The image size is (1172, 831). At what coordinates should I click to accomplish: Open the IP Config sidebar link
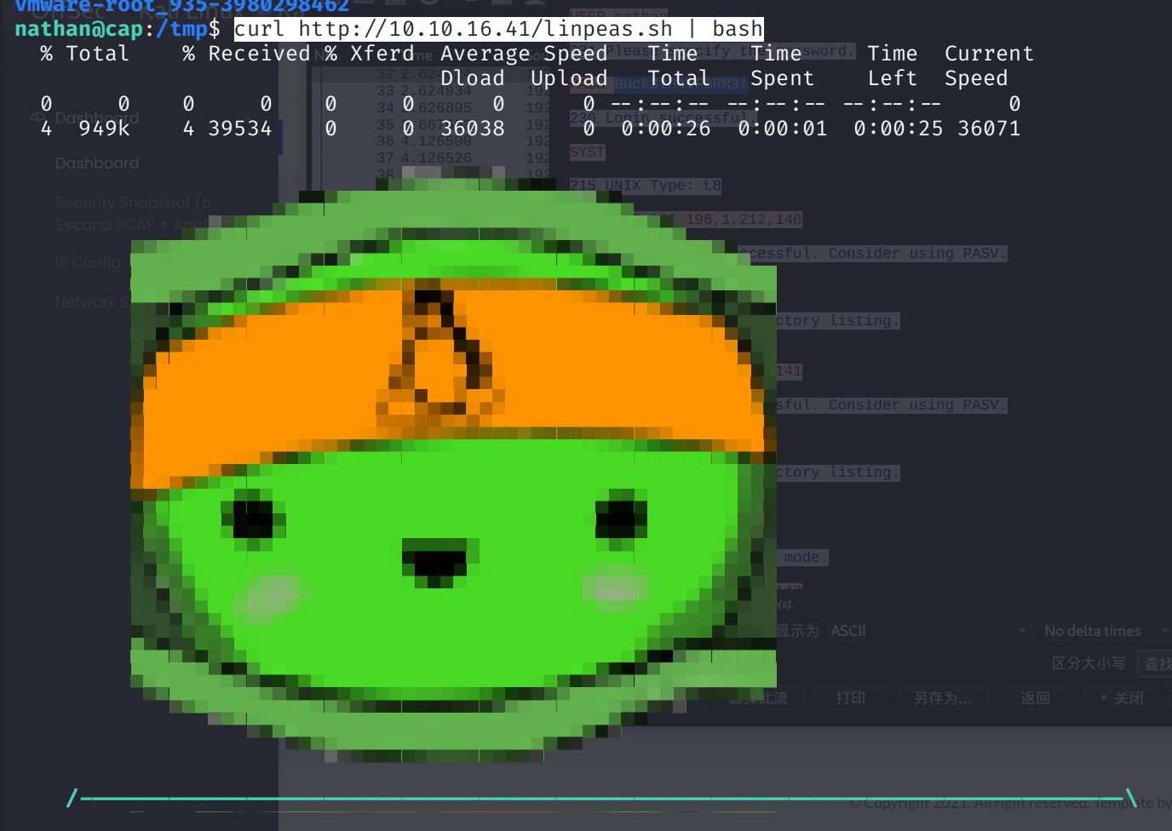[89, 263]
